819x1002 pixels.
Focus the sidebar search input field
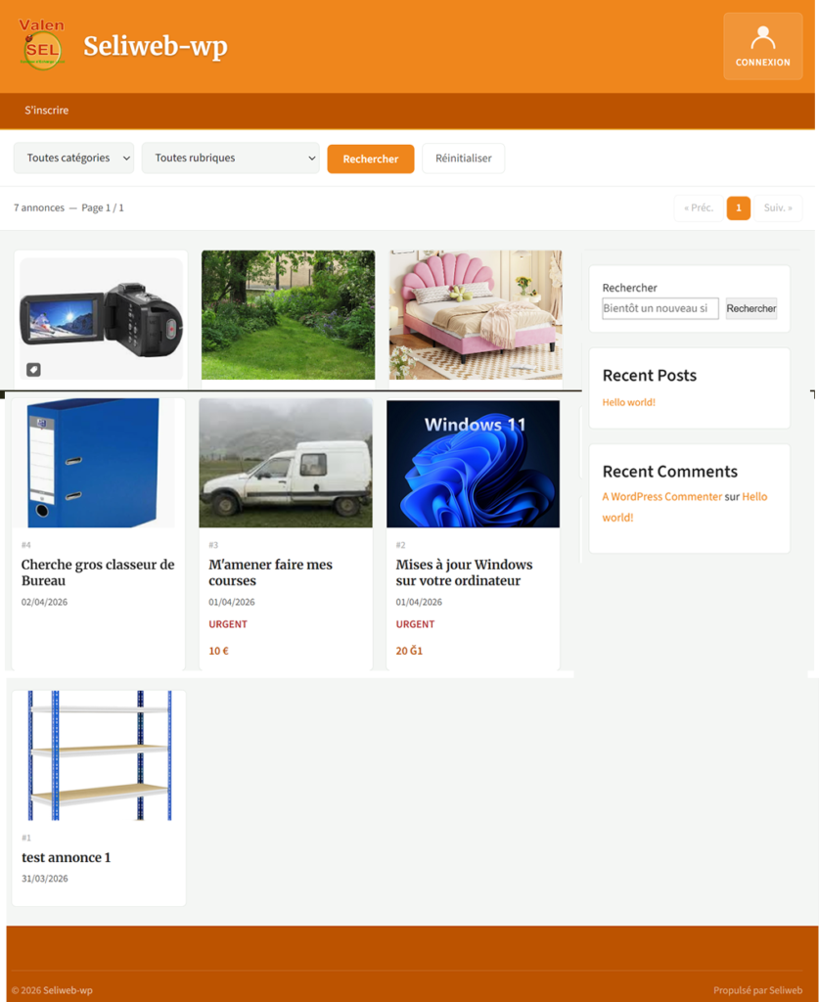point(660,308)
